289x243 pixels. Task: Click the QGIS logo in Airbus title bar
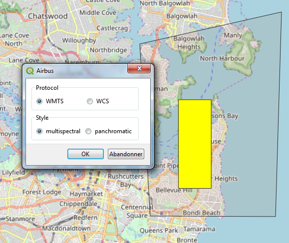(29, 71)
